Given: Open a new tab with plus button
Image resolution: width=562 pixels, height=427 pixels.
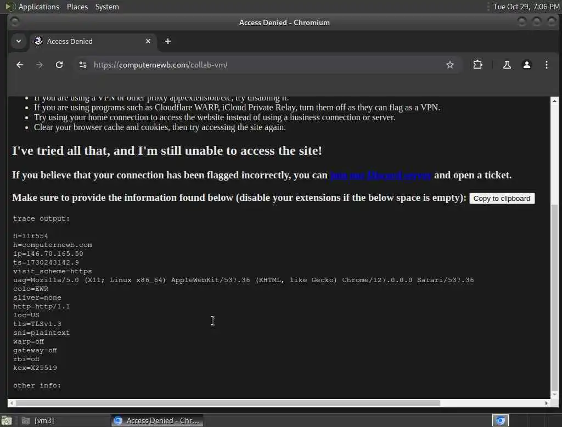Looking at the screenshot, I should [168, 41].
